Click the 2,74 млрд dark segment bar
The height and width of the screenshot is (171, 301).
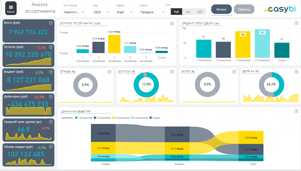point(99,47)
